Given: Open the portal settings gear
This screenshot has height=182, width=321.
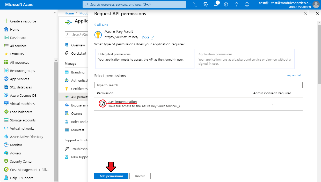Looking at the screenshot, I should (x=226, y=4).
